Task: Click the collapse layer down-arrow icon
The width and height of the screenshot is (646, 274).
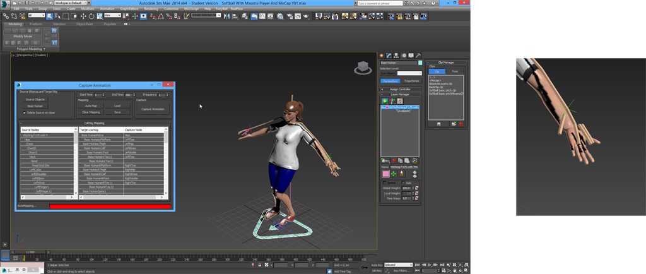Action: pos(402,174)
